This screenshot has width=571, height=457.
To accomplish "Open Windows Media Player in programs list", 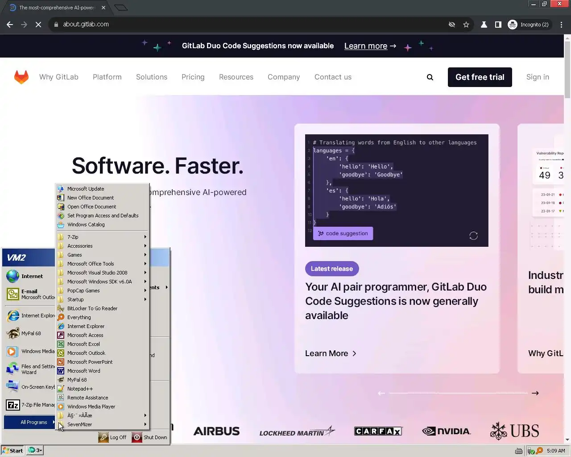I will tap(102, 407).
